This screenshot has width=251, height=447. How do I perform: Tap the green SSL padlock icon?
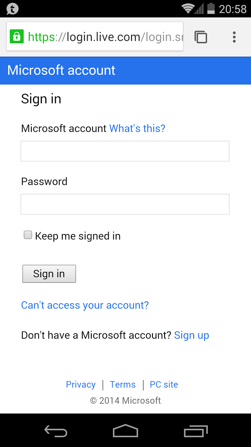(x=16, y=37)
